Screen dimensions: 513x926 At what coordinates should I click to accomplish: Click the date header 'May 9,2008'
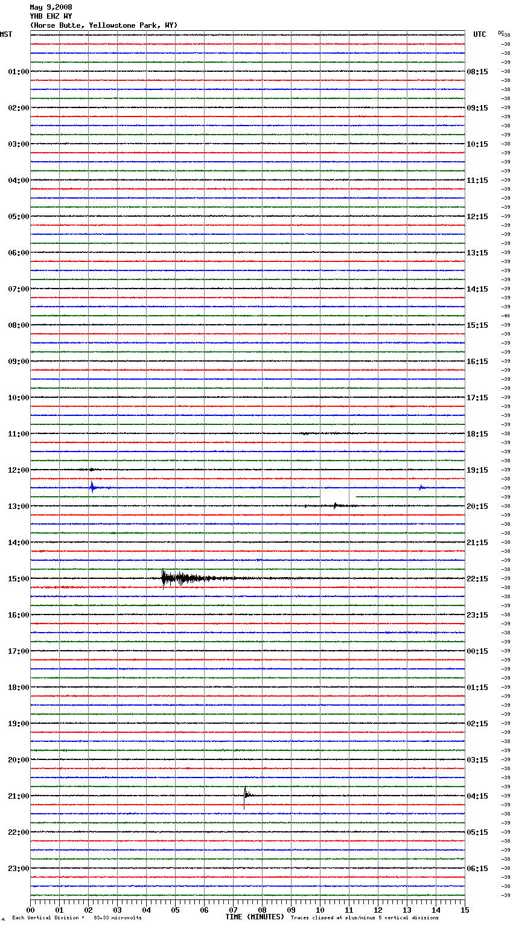pyautogui.click(x=51, y=7)
